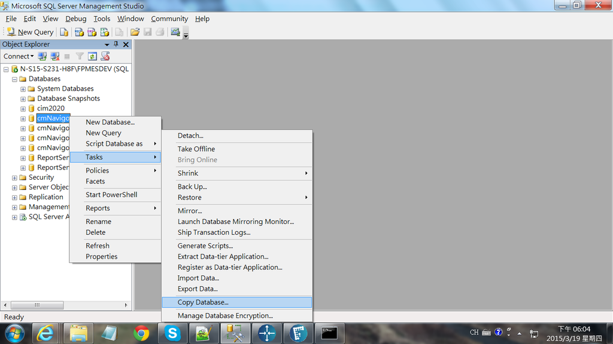The height and width of the screenshot is (344, 613).
Task: Open the Help menu
Action: 202,19
